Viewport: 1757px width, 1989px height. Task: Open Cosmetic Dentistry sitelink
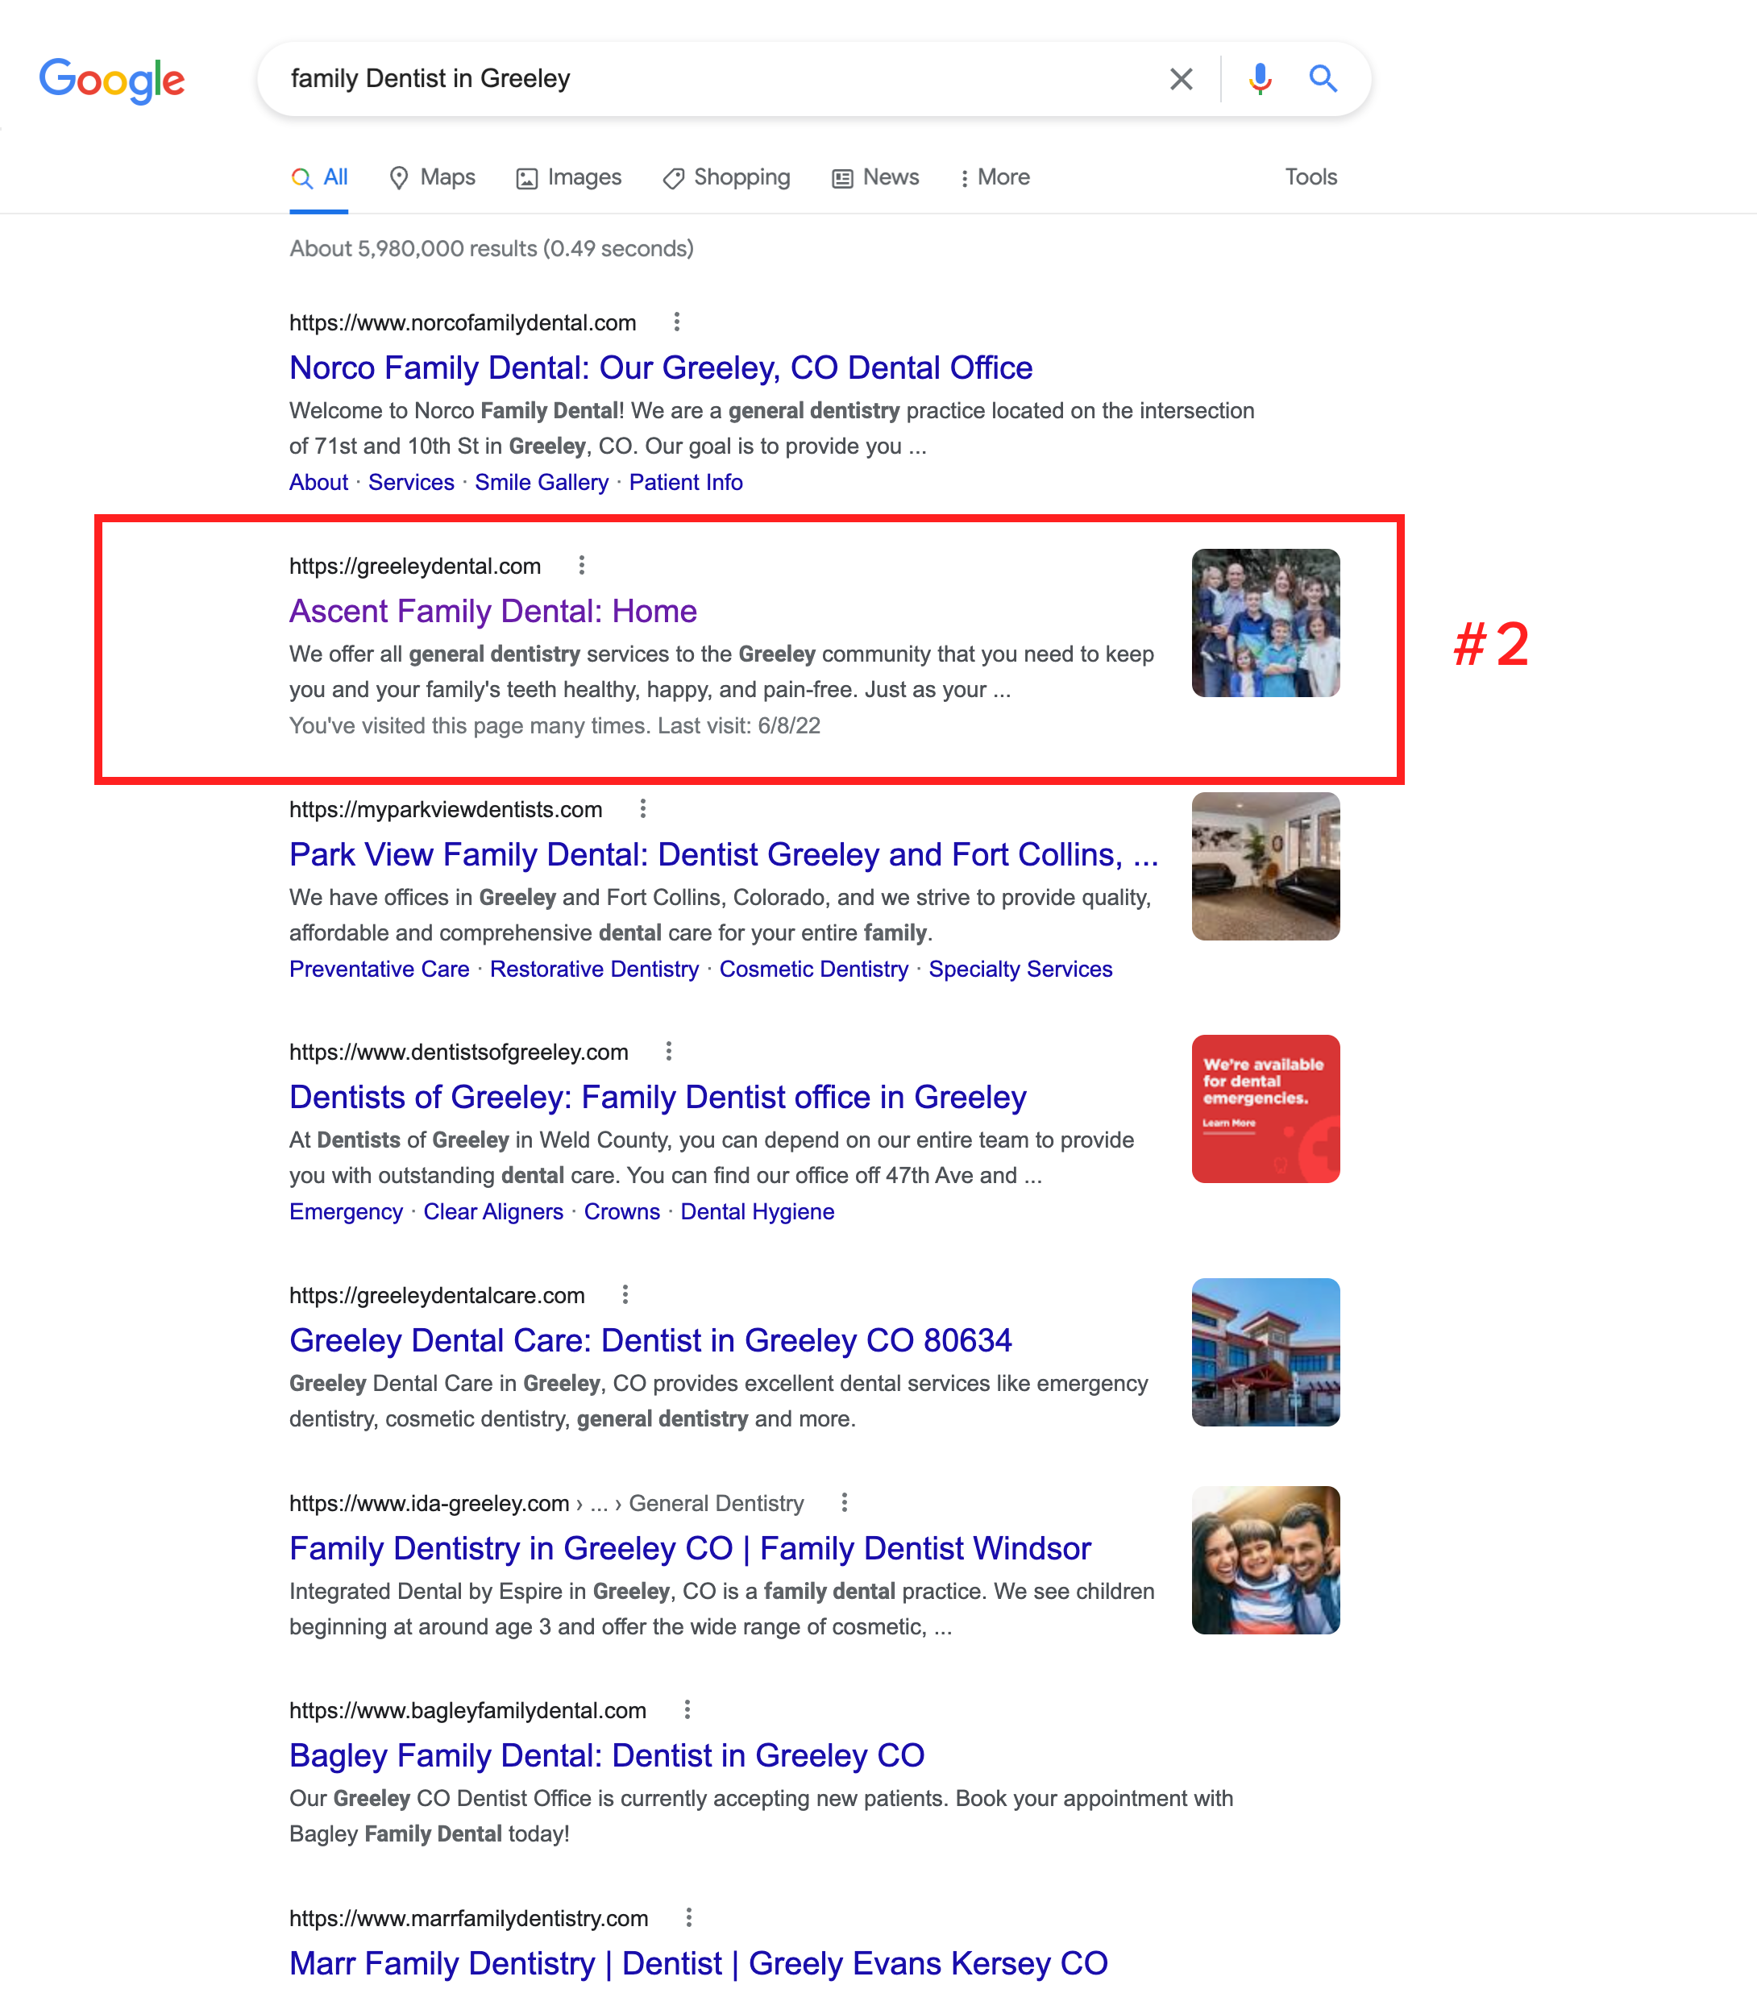point(812,970)
